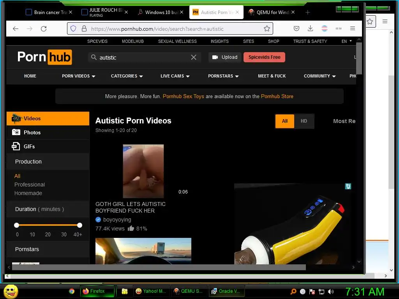Click the camera icon beside Photos
The width and height of the screenshot is (399, 299).
(x=16, y=132)
